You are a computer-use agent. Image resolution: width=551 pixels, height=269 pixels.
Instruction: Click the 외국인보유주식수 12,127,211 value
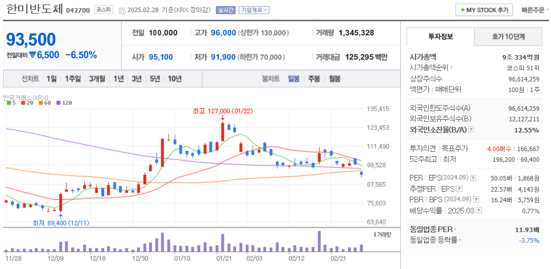pyautogui.click(x=524, y=119)
